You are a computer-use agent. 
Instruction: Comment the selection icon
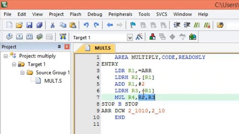[197, 25]
